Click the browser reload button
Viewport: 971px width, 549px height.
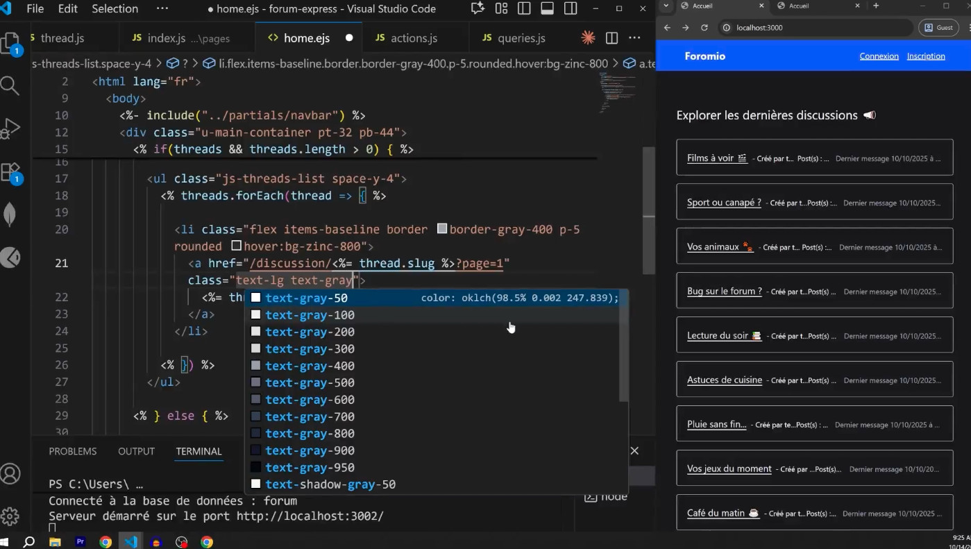pos(704,28)
